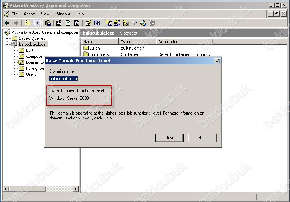This screenshot has height=202, width=290.
Task: Click the Filter funnel toolbar icon
Action: pos(134,23)
